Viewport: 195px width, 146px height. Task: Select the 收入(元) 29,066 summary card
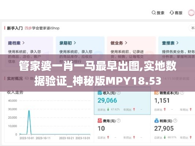[x=122, y=101]
